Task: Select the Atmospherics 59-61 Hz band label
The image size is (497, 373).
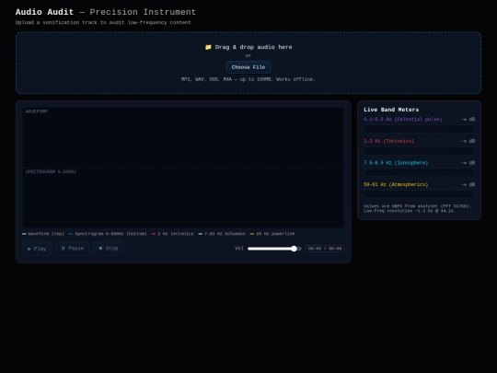Action: pyautogui.click(x=396, y=184)
